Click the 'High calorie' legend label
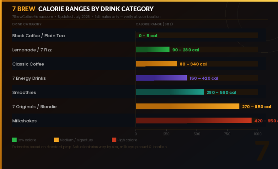Image resolution: width=278 pixels, height=169 pixels. 127,140
